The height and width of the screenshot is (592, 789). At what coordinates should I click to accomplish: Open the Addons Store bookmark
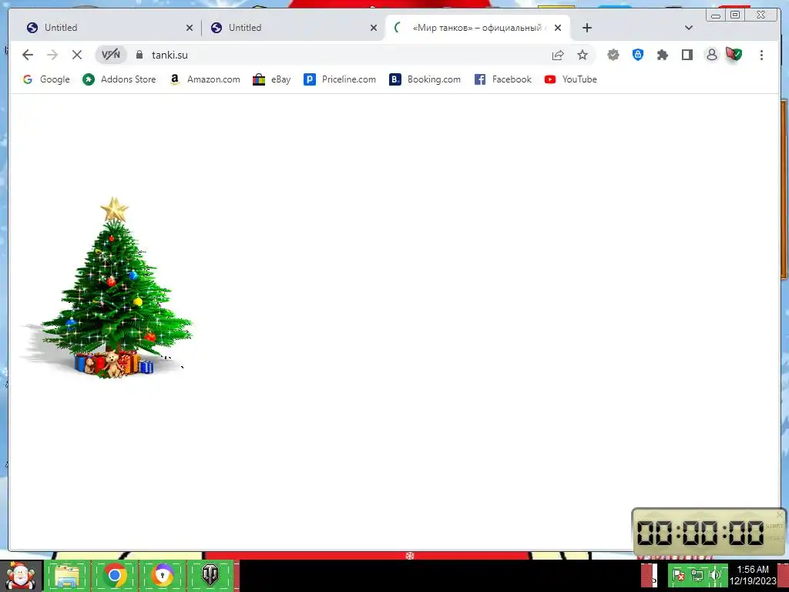119,79
